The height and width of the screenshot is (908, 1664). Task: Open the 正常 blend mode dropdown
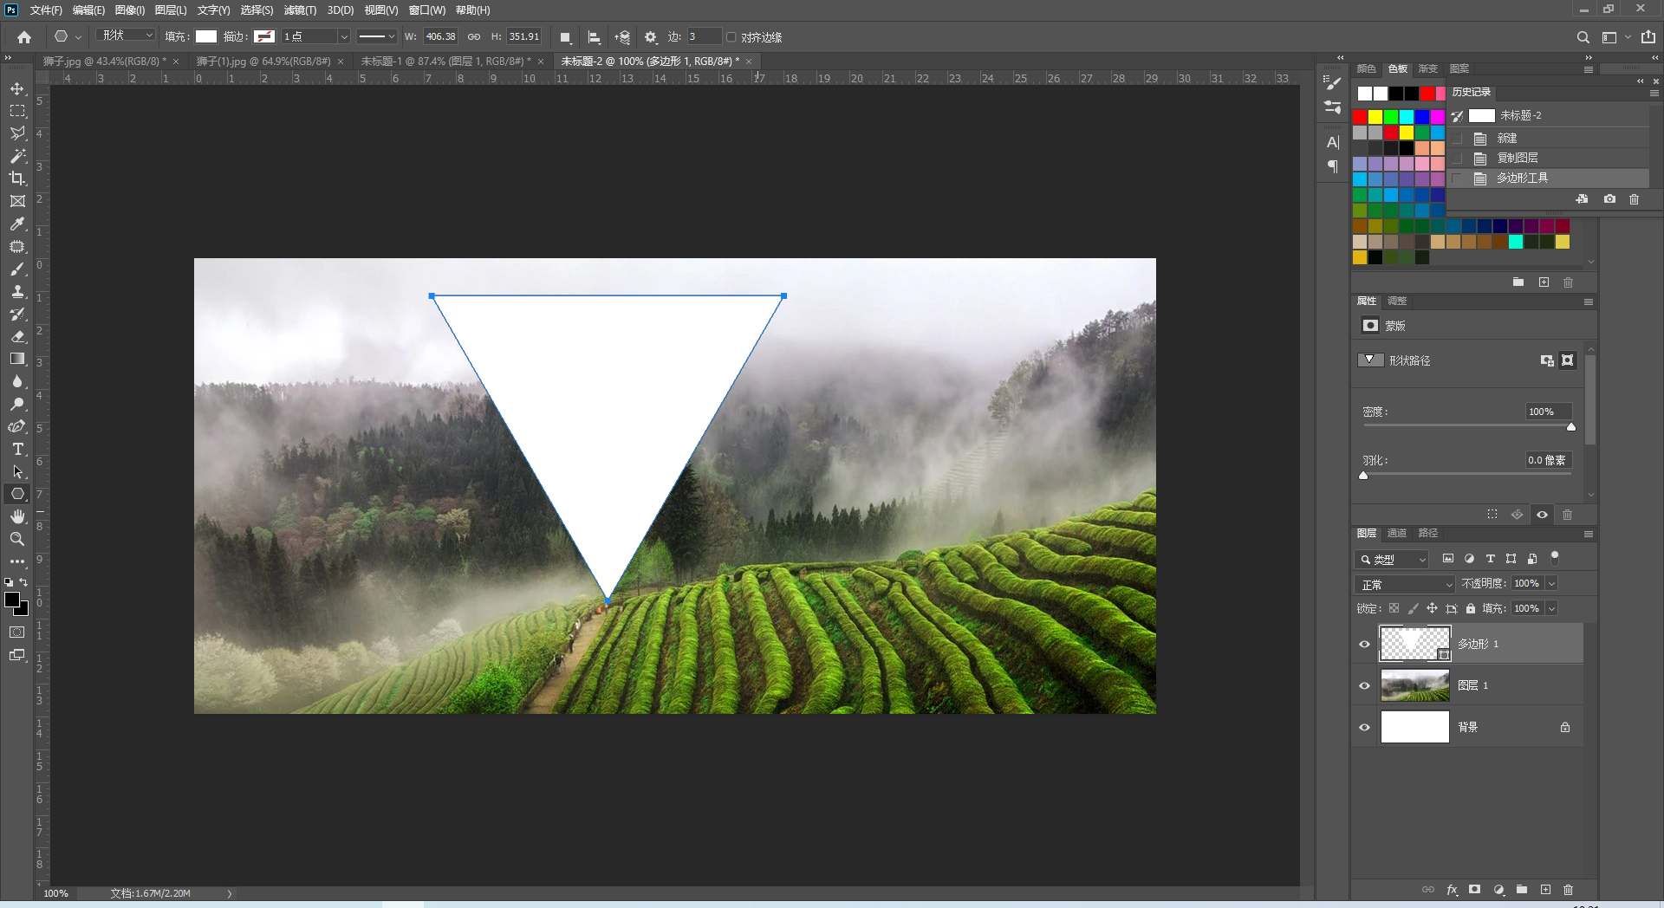[1404, 585]
